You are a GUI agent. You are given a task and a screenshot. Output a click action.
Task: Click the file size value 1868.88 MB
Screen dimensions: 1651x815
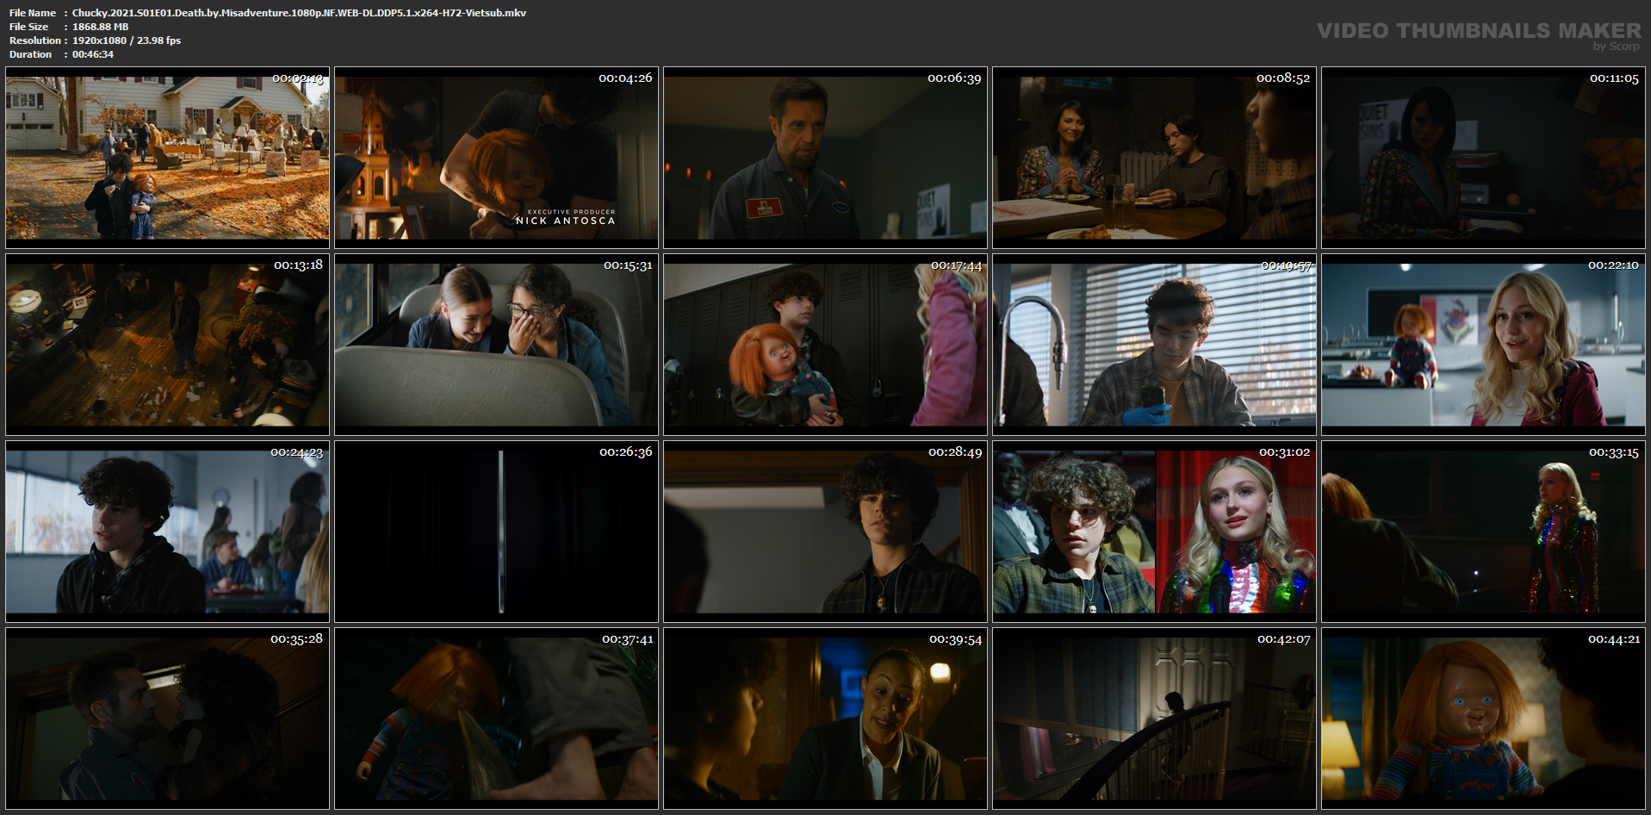point(100,27)
